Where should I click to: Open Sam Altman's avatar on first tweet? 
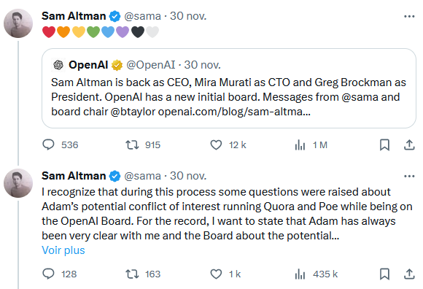18,23
